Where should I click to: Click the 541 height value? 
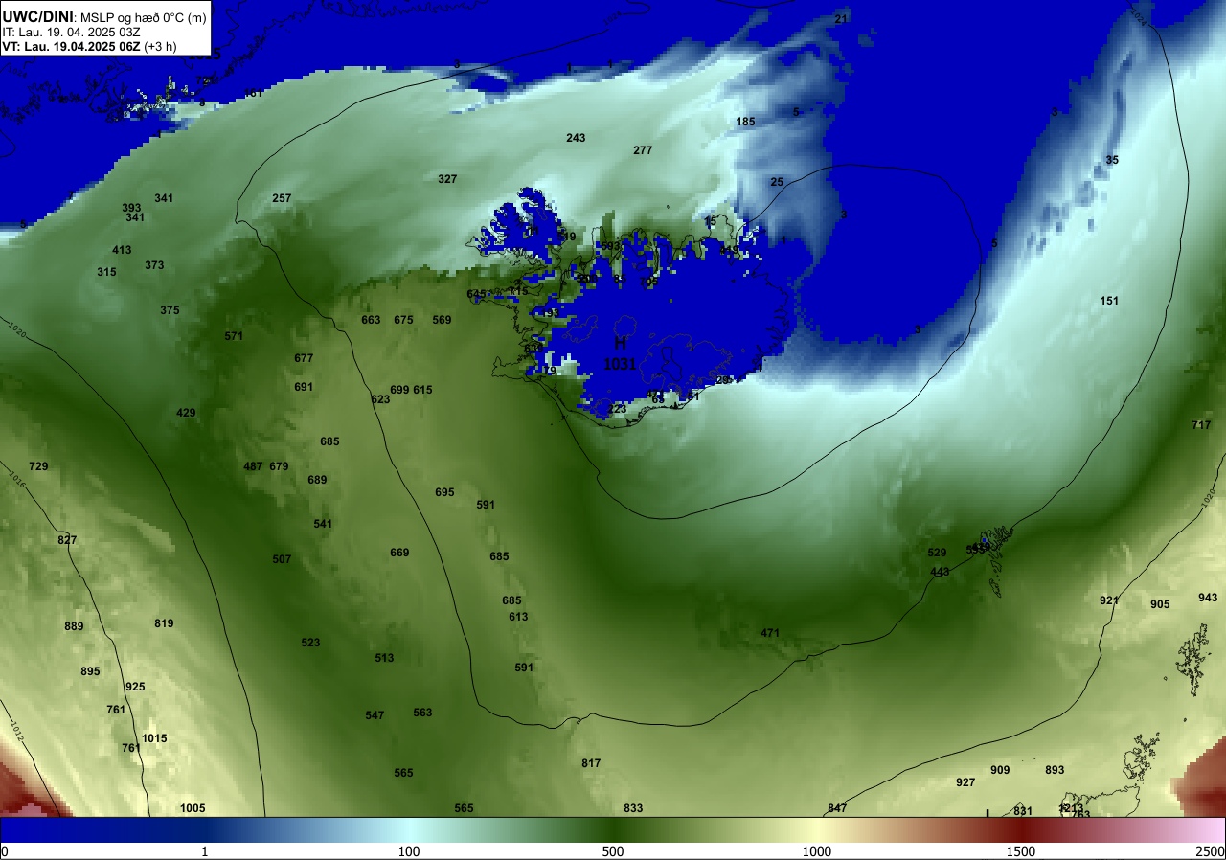(x=323, y=524)
